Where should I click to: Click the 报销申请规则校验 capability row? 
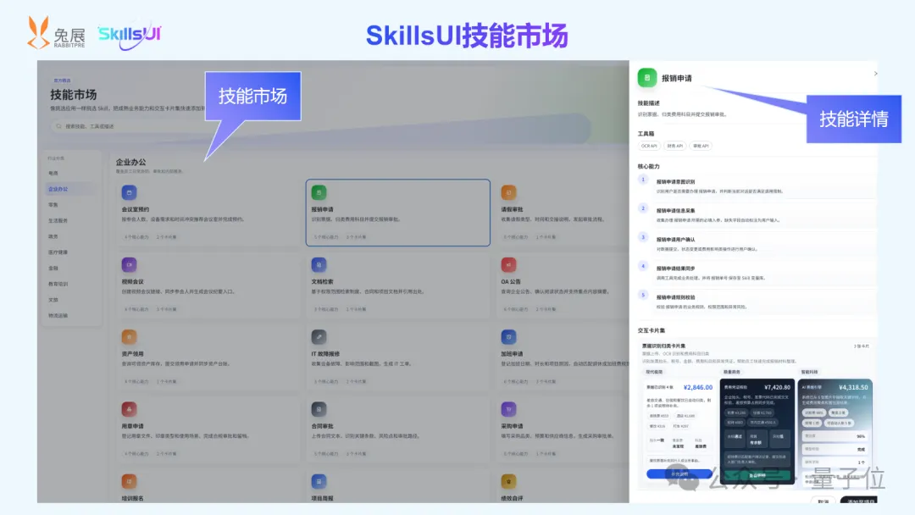[756, 302]
